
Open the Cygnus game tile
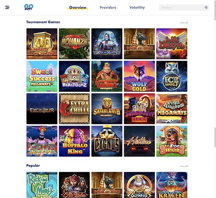tap(107, 141)
